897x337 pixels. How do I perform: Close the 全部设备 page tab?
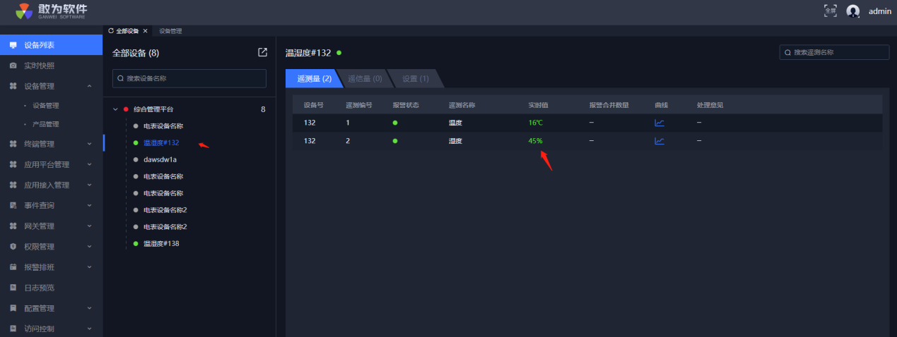click(x=146, y=31)
